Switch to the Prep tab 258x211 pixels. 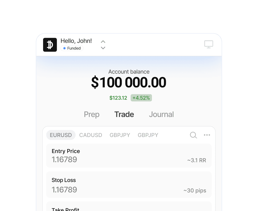(x=91, y=114)
